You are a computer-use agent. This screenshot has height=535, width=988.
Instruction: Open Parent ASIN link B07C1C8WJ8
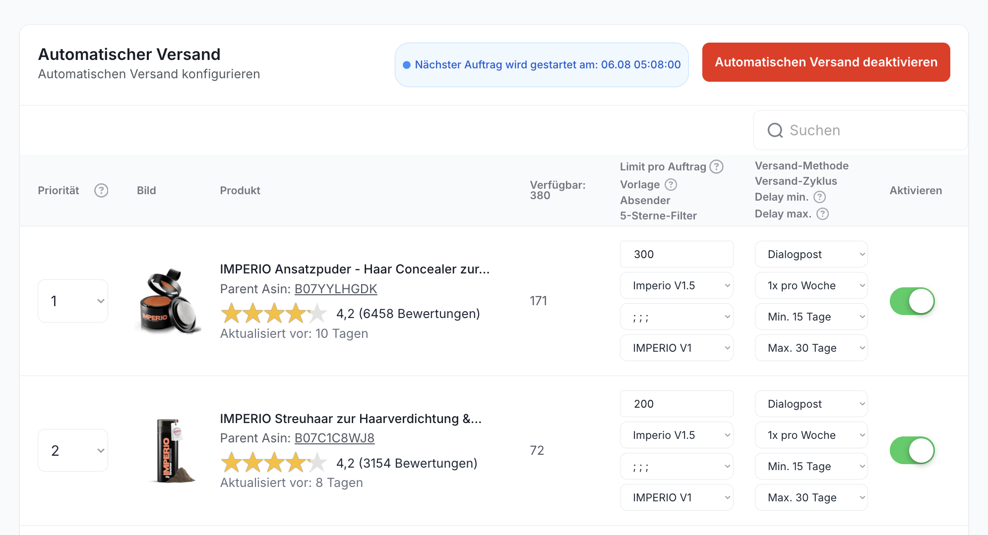334,438
